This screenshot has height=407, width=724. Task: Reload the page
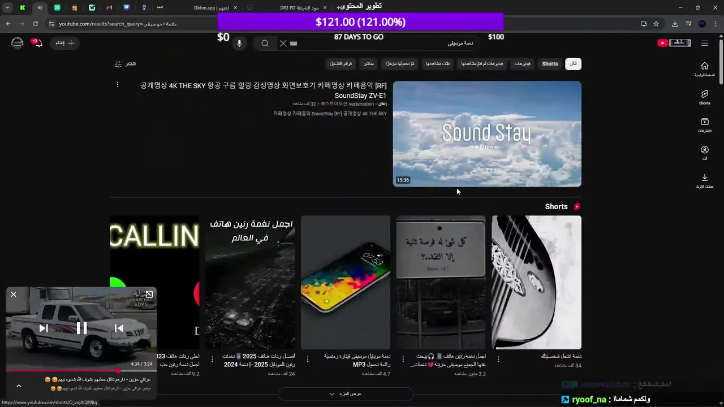35,24
